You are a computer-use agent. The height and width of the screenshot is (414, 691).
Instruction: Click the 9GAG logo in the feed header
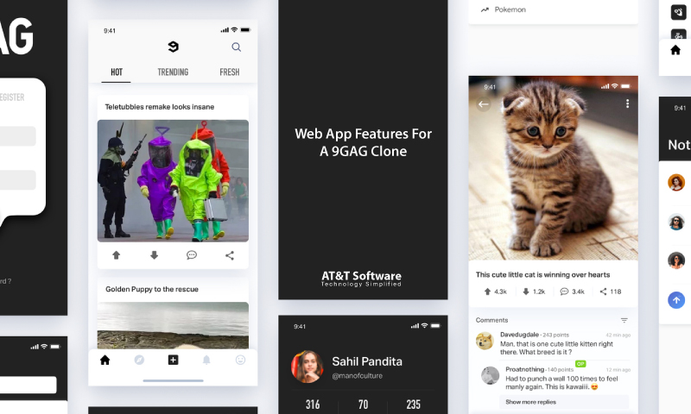coord(174,47)
